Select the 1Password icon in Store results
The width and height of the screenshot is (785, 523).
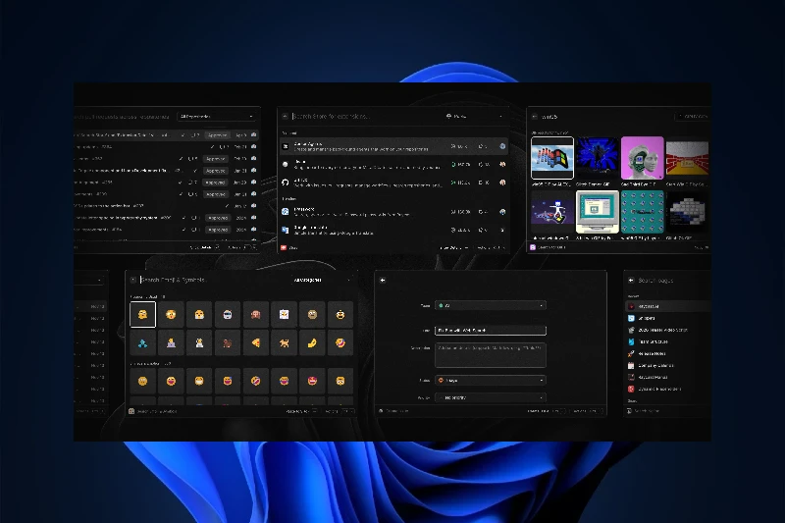[x=285, y=212]
